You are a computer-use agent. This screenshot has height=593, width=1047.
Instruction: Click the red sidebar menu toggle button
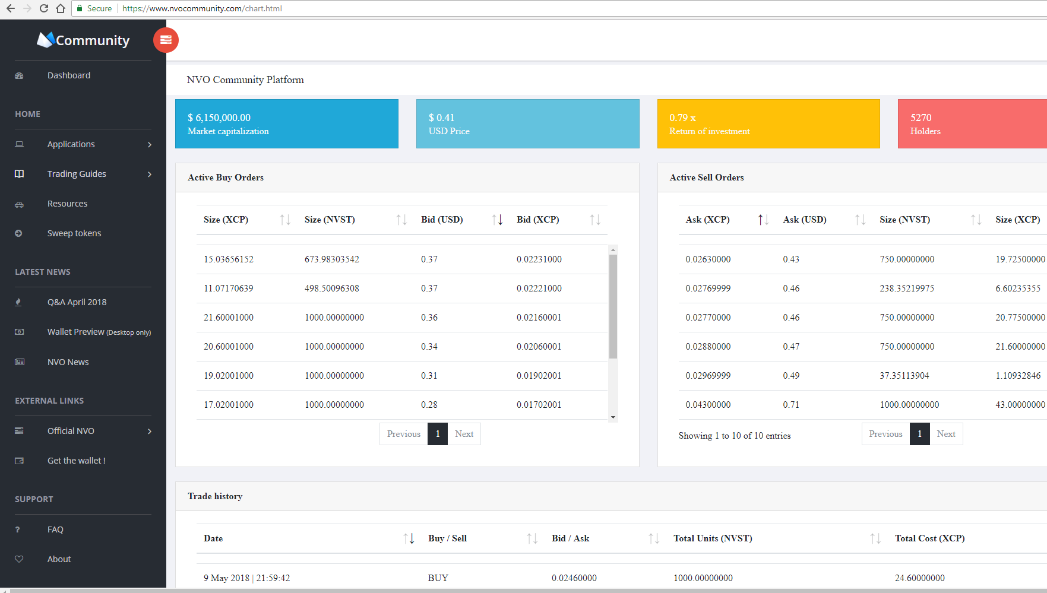(166, 40)
